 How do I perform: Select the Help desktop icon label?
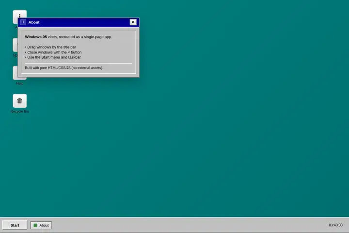click(x=19, y=83)
